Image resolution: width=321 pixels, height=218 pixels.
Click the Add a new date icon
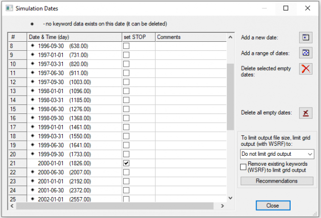tap(306, 38)
